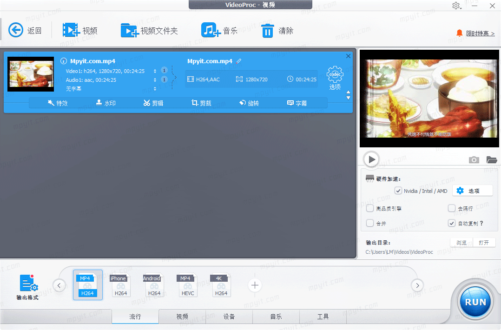This screenshot has width=501, height=330.
Task: Select Android H264 format preset
Action: 154,285
